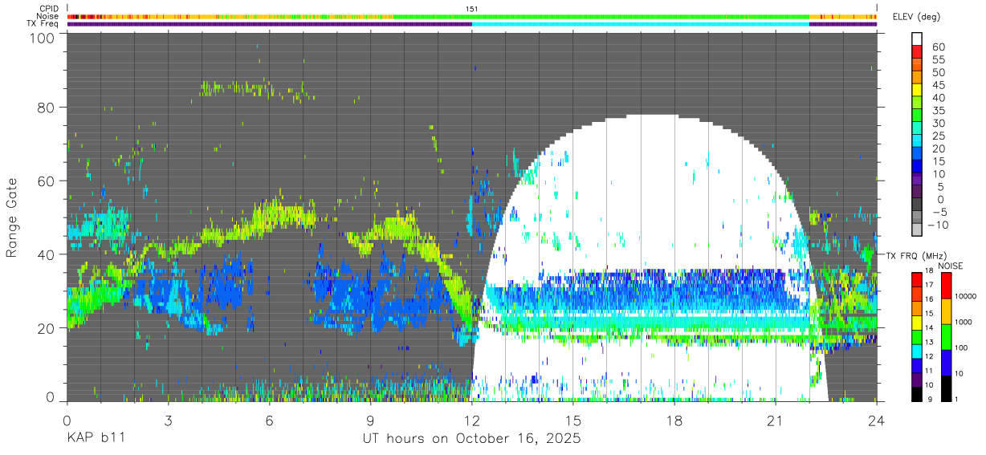
Task: Pick the blue 10–100 NOISE swatch
Action: [x=945, y=363]
